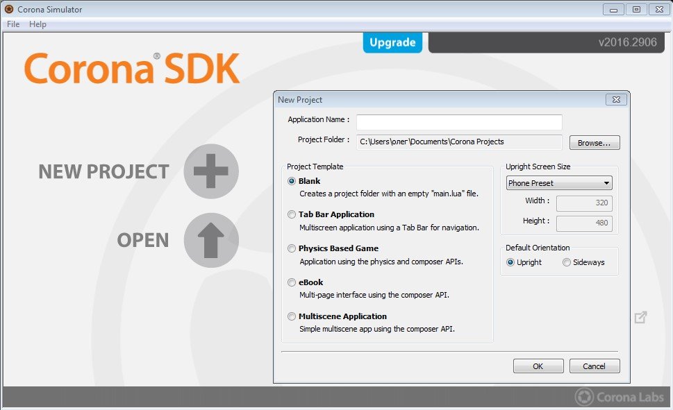
Task: Click the Application Name input field
Action: [459, 122]
